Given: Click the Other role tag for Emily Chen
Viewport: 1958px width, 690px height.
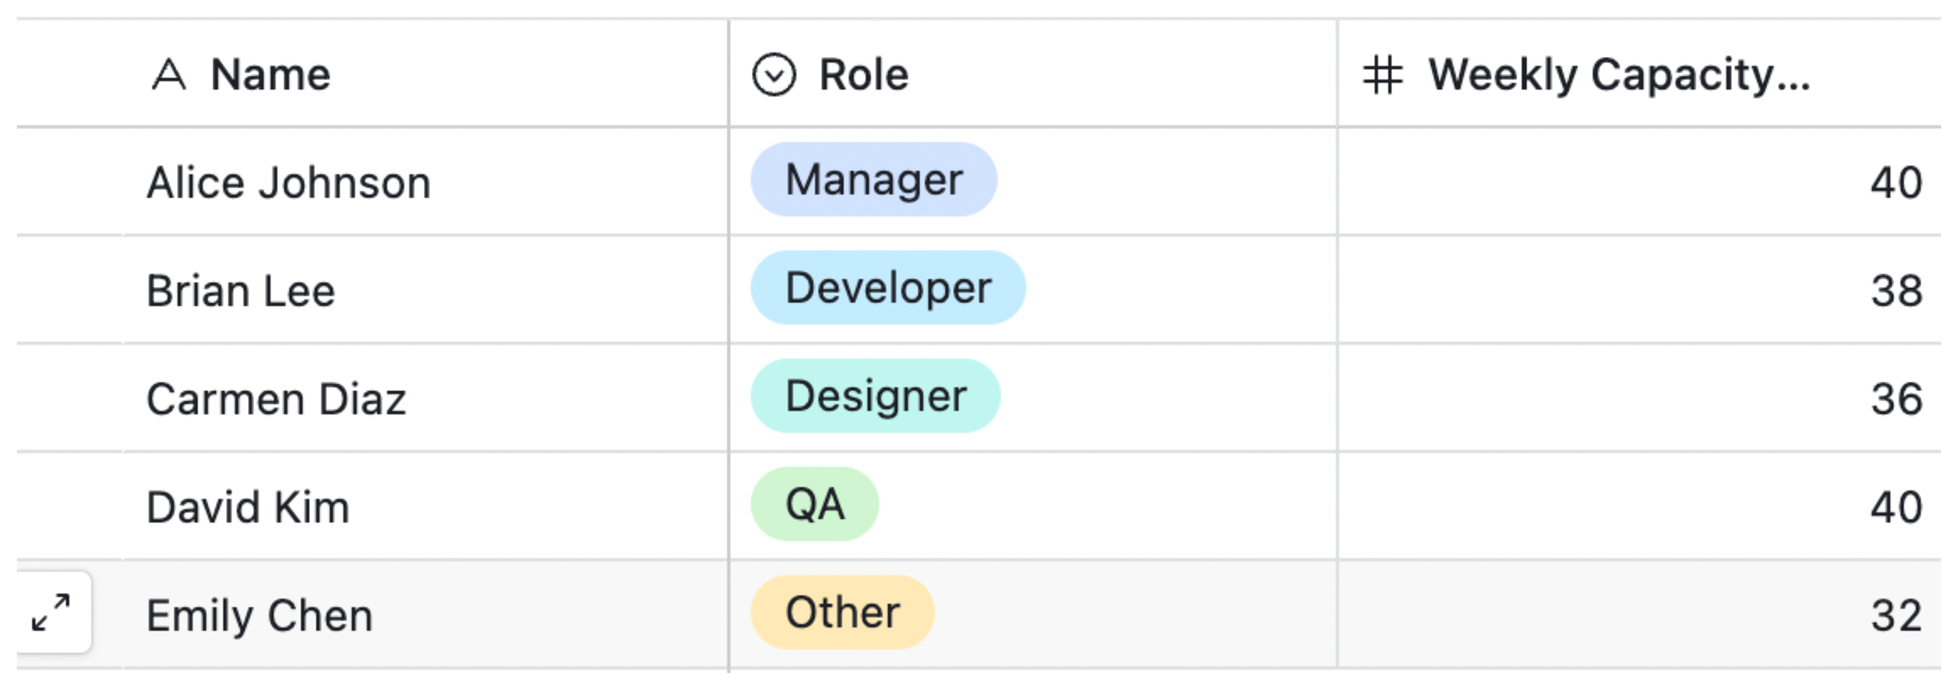Looking at the screenshot, I should coord(842,613).
